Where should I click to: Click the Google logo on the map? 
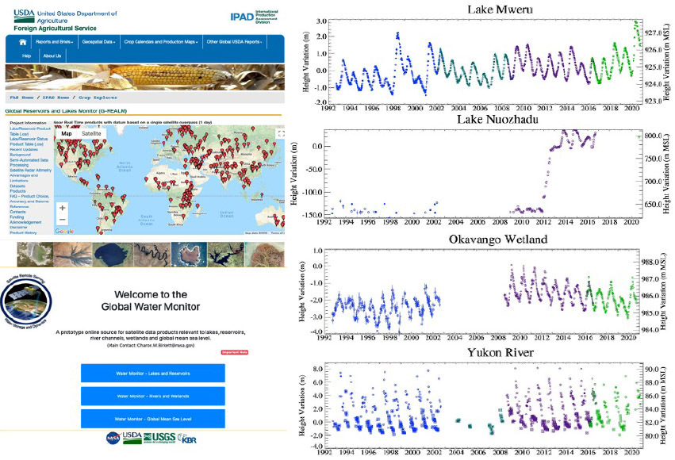pyautogui.click(x=64, y=231)
